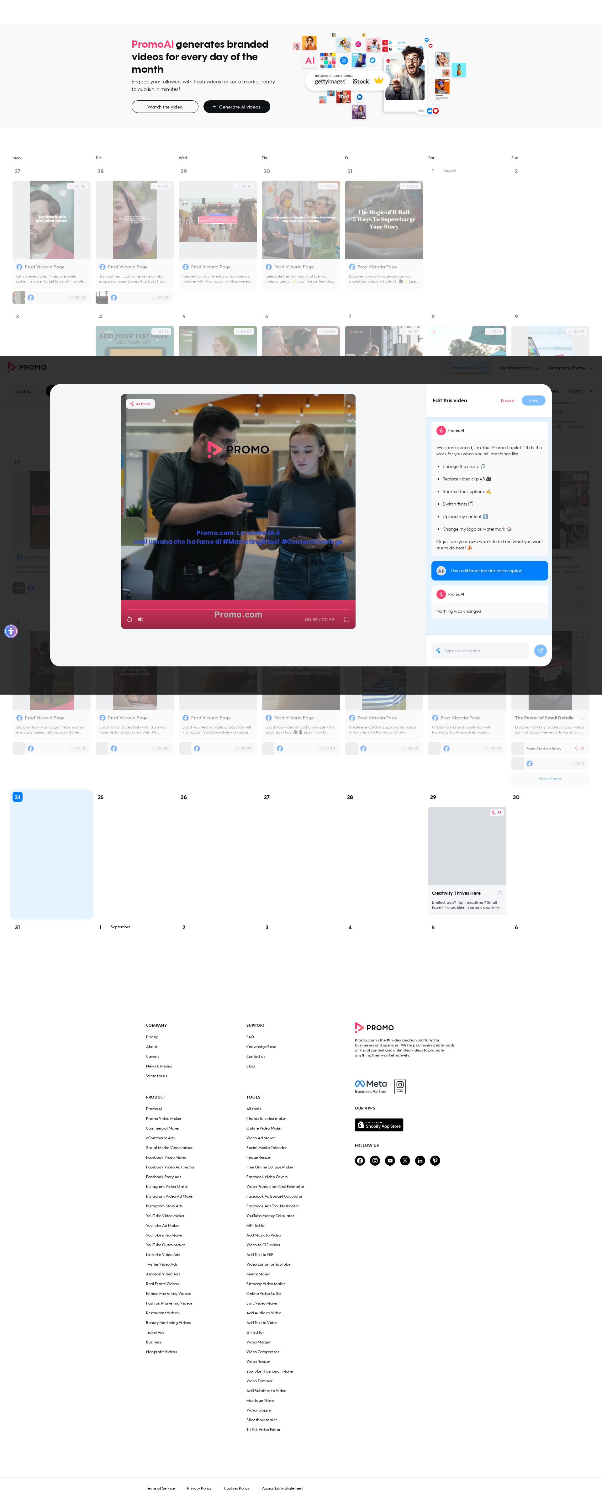The height and width of the screenshot is (1499, 602).
Task: Click Watch the video button
Action: [165, 107]
